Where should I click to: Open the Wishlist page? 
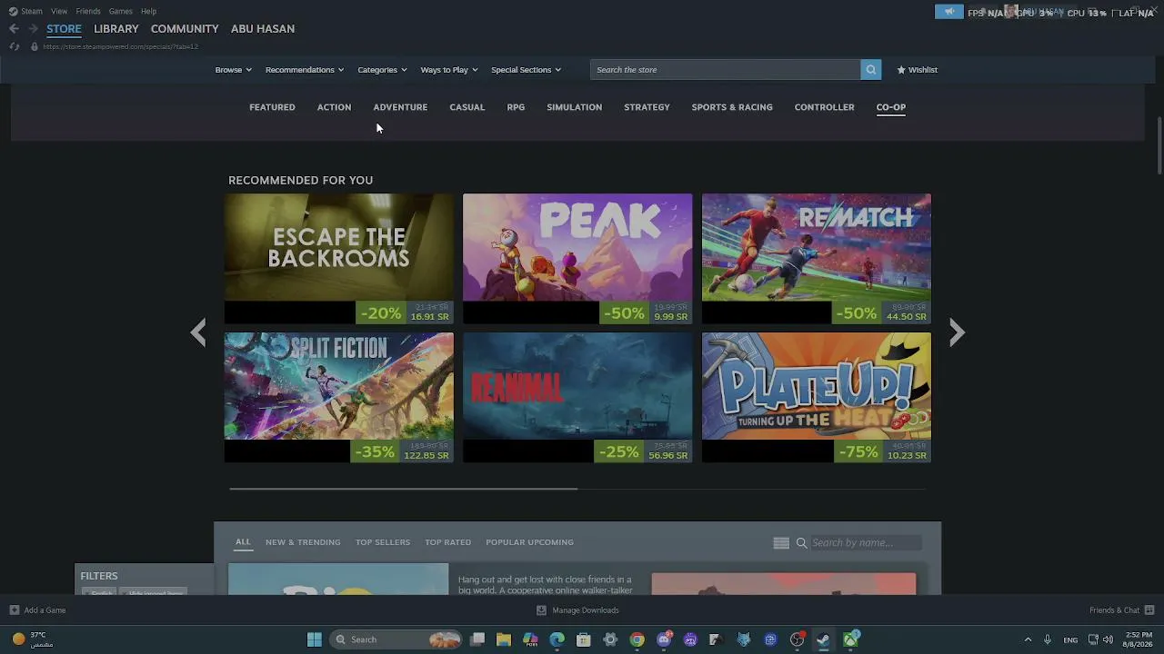click(917, 70)
